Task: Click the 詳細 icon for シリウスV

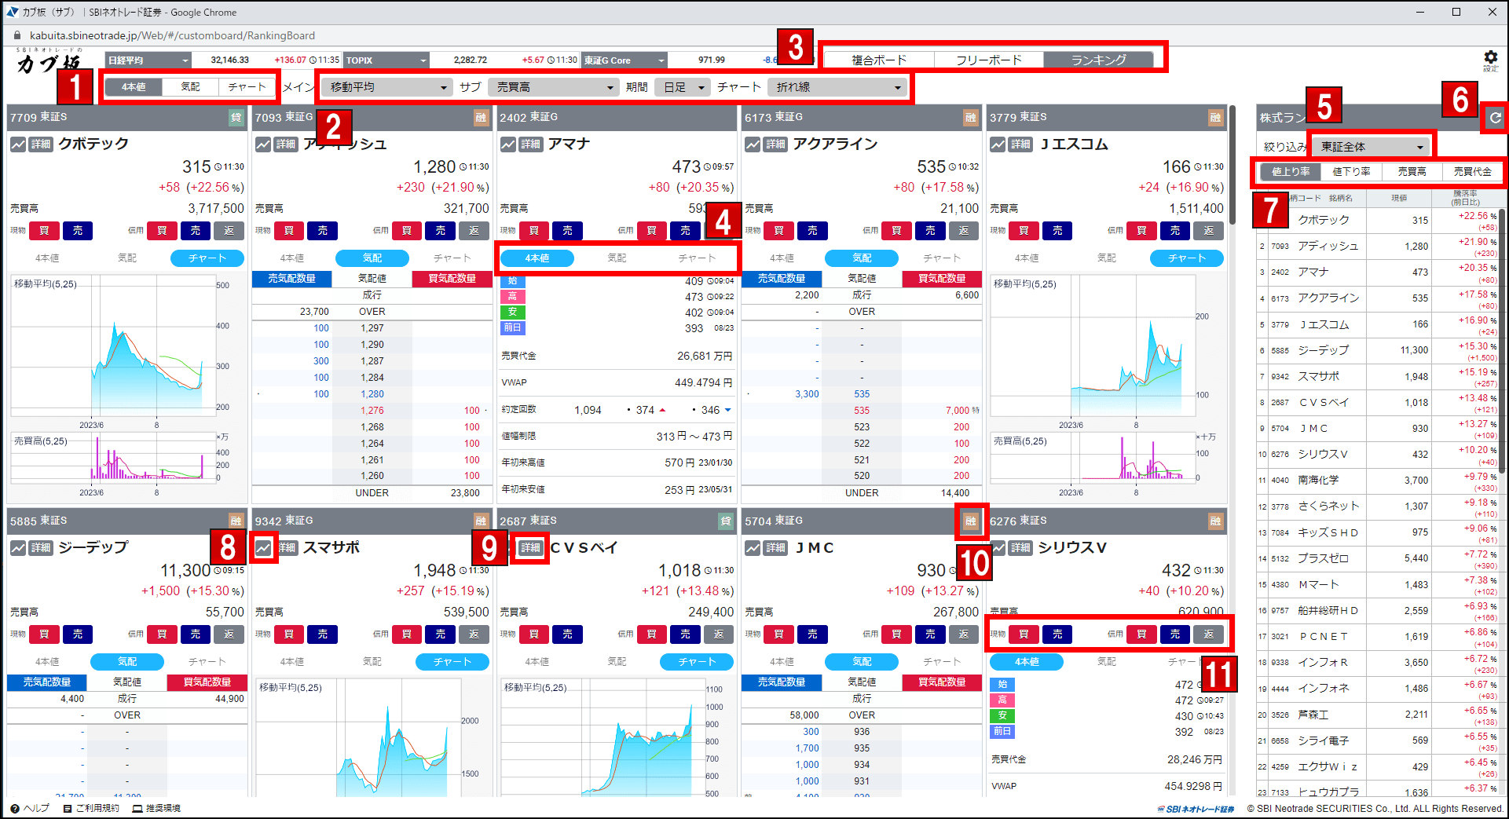Action: click(1021, 548)
